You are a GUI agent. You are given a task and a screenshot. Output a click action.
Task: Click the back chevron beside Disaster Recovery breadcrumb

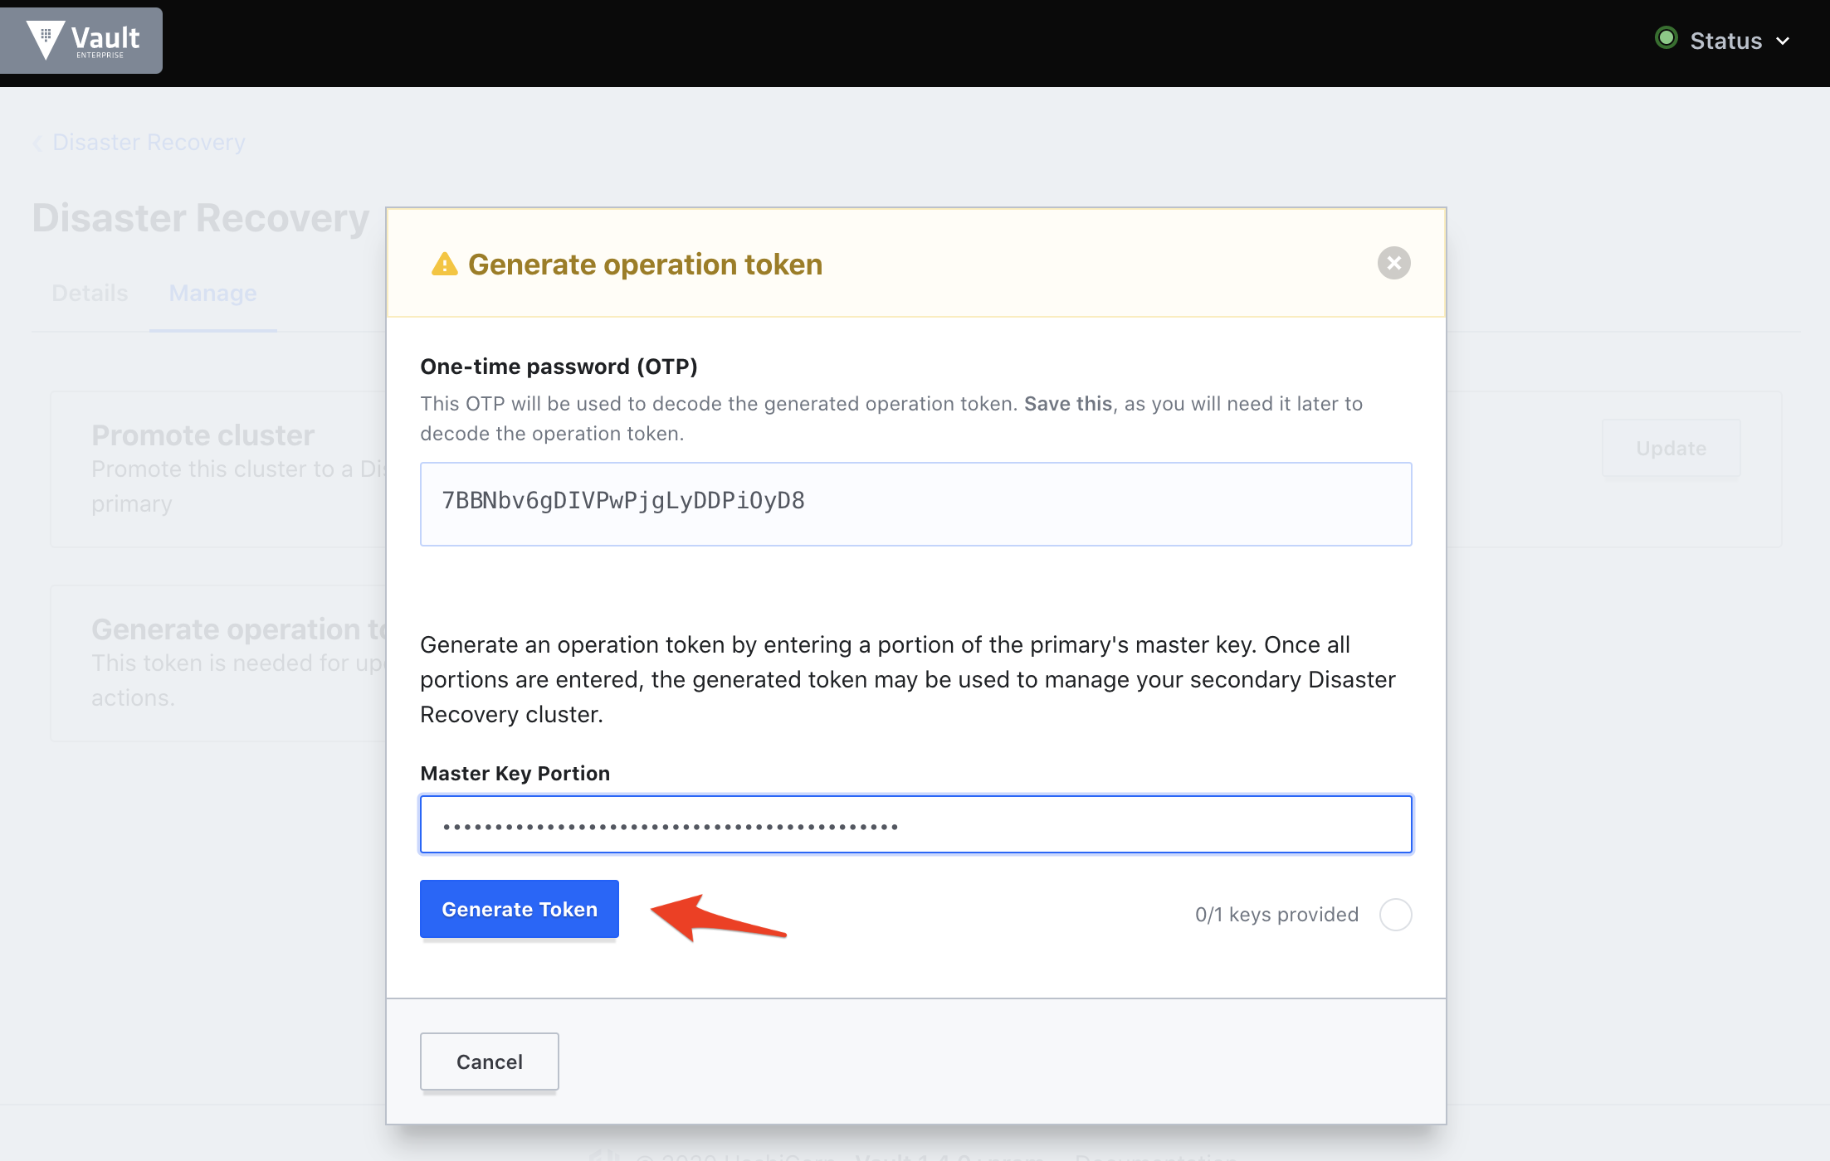(x=38, y=143)
